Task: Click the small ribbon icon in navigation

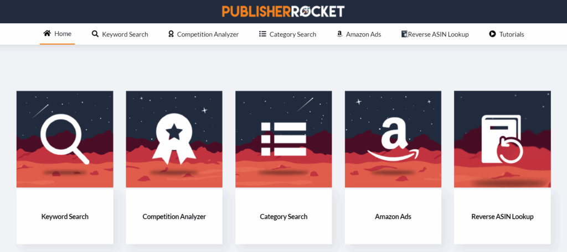Action: click(171, 34)
